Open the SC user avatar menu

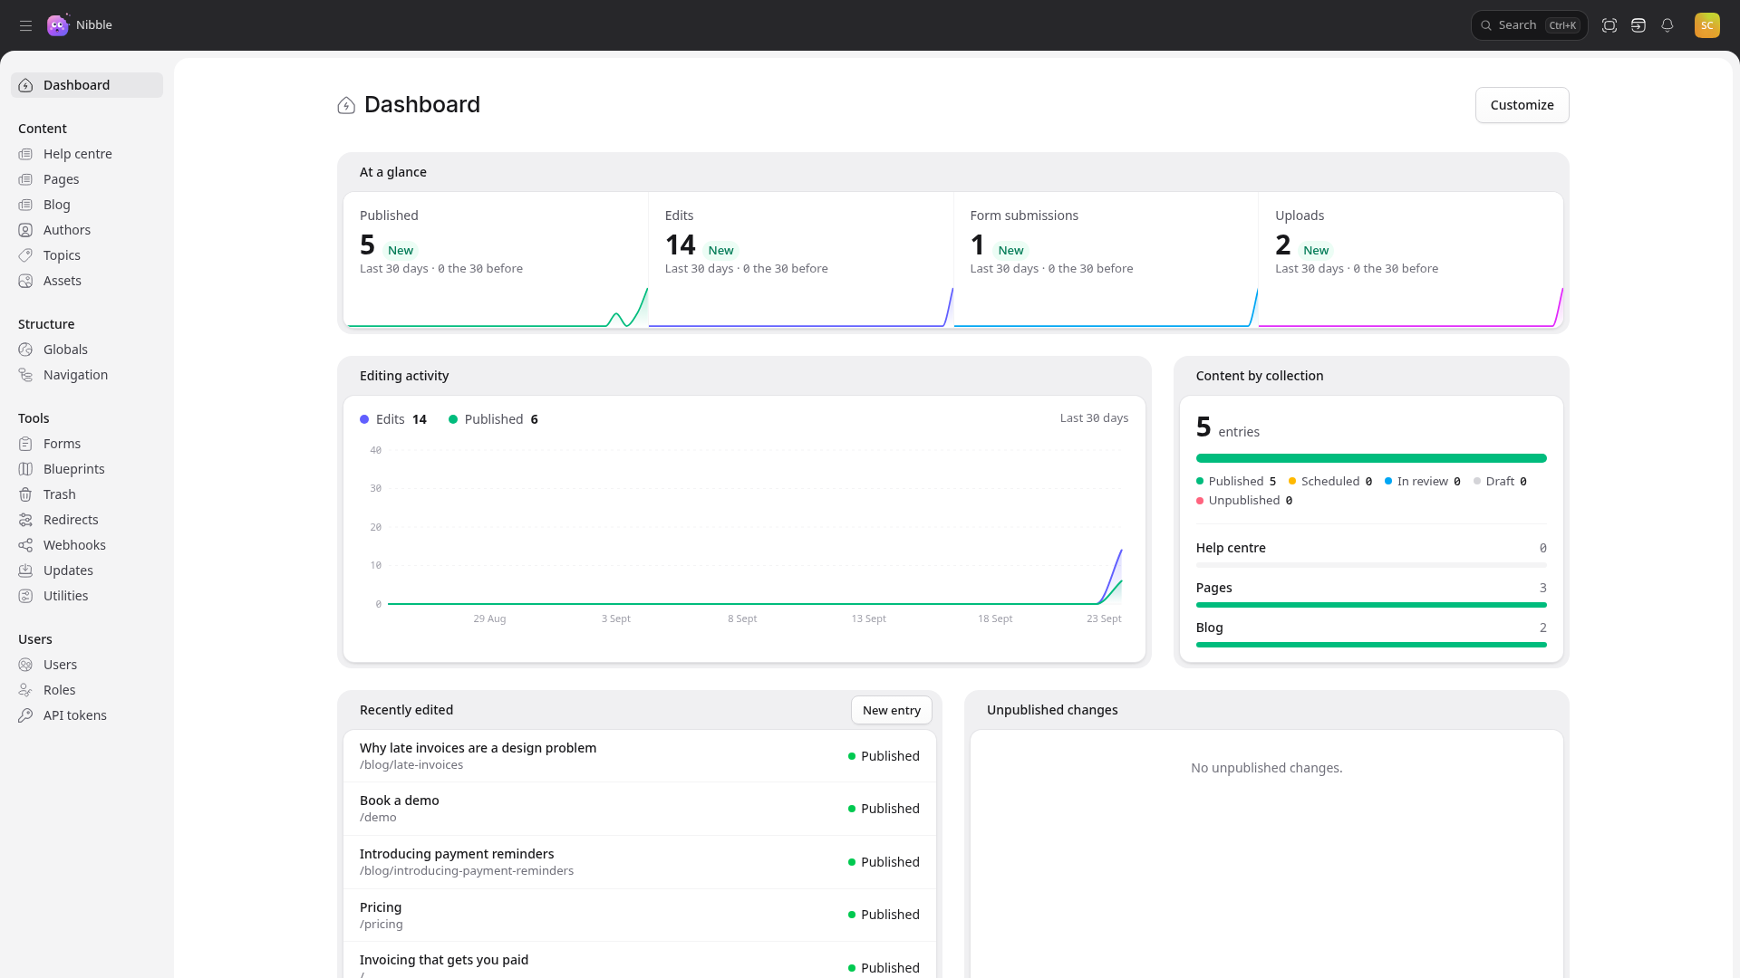click(x=1707, y=25)
